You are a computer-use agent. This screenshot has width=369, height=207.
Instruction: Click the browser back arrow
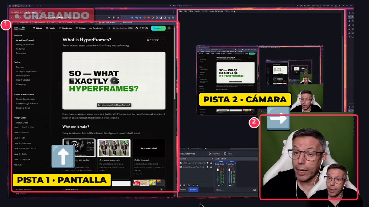(12, 17)
